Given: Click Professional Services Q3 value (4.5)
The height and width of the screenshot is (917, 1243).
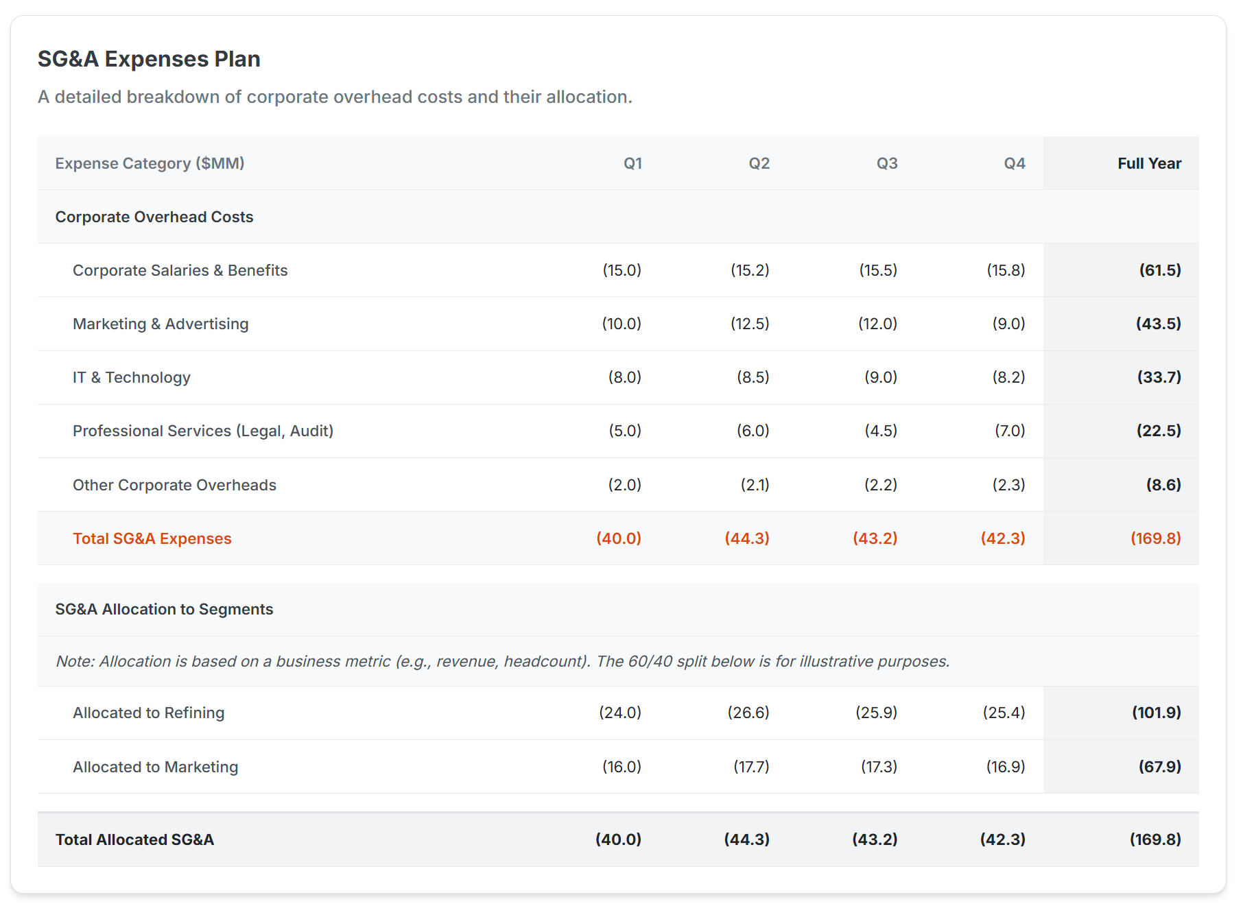Looking at the screenshot, I should tap(881, 431).
